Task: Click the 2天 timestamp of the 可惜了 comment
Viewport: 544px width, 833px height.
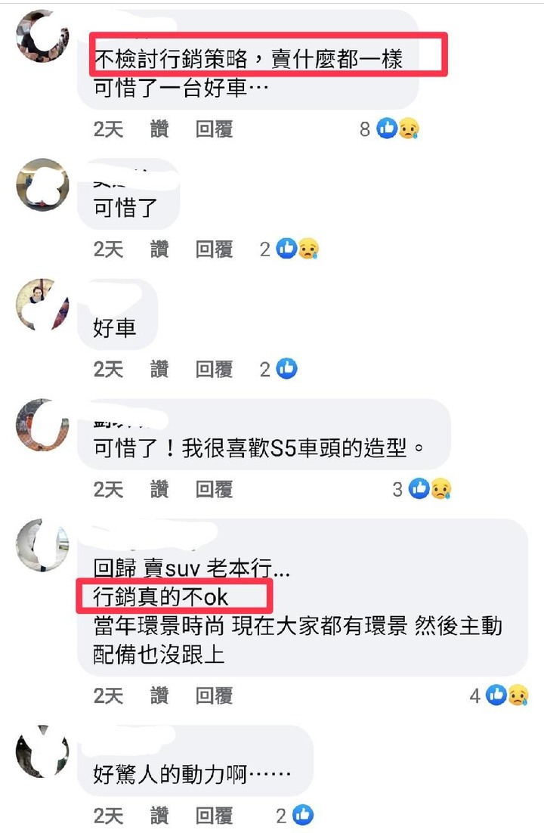Action: [108, 249]
